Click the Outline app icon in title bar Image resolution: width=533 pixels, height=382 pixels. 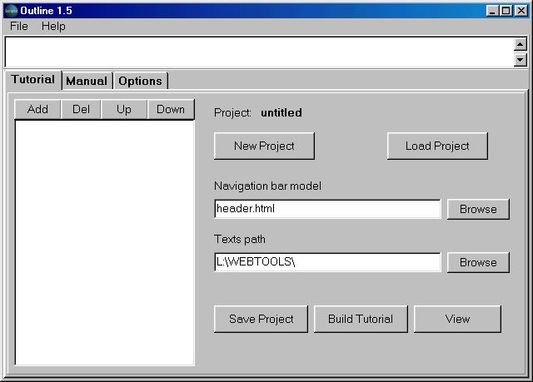(11, 10)
